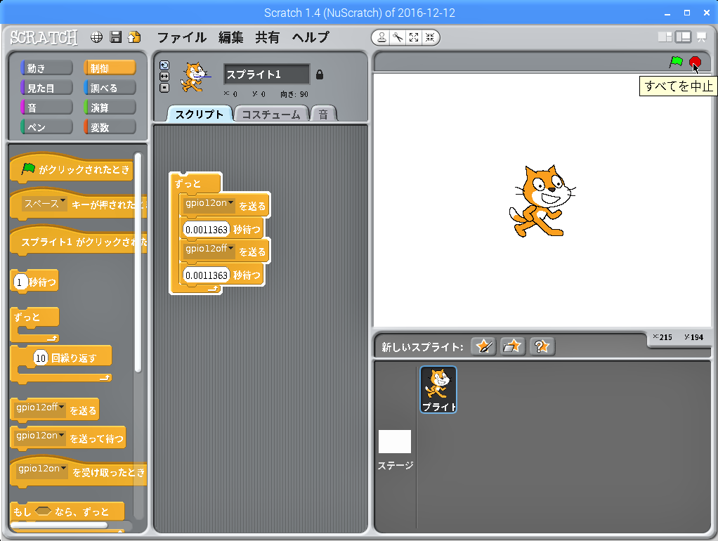Save the project with the floppy disk icon
The image size is (718, 541).
pyautogui.click(x=116, y=37)
